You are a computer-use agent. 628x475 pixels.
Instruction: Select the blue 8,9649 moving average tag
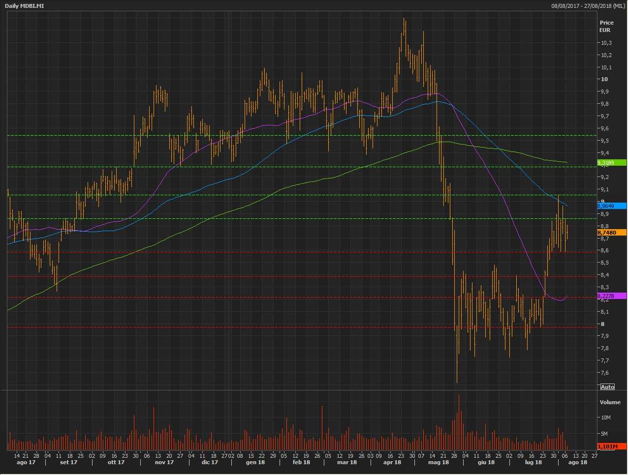[611, 206]
